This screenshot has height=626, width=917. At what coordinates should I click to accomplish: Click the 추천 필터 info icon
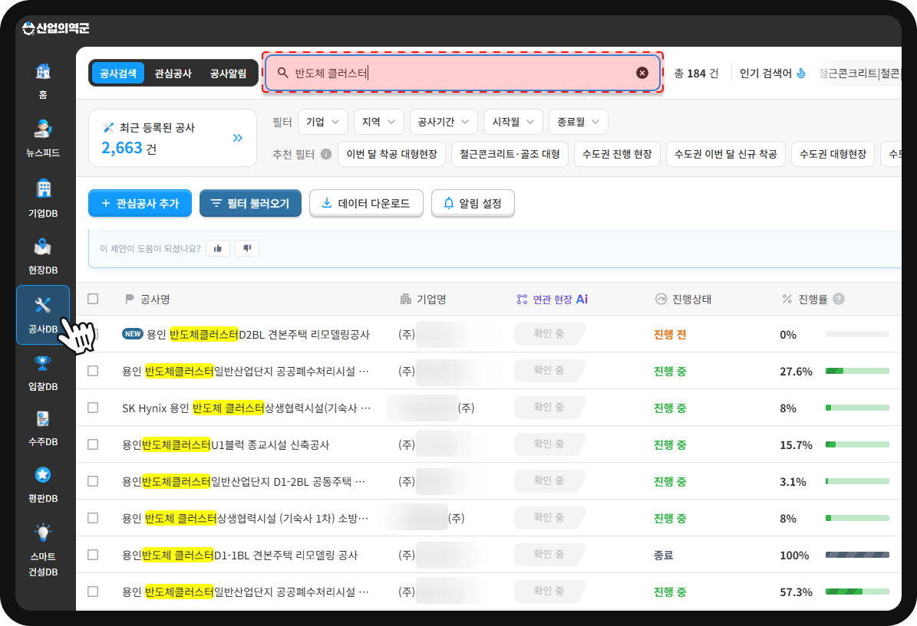click(326, 154)
